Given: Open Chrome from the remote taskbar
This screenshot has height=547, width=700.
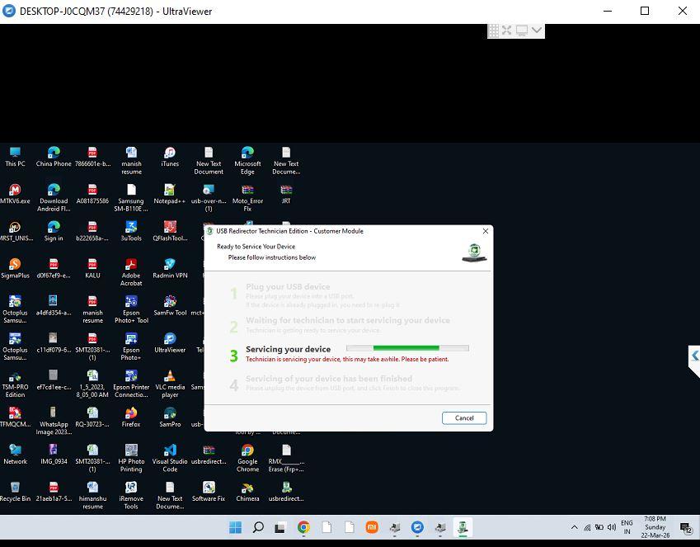Looking at the screenshot, I should click(303, 527).
